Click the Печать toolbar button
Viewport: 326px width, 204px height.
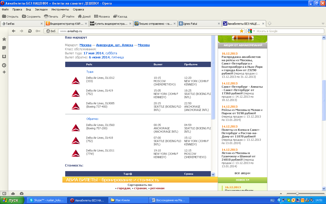click(51, 17)
